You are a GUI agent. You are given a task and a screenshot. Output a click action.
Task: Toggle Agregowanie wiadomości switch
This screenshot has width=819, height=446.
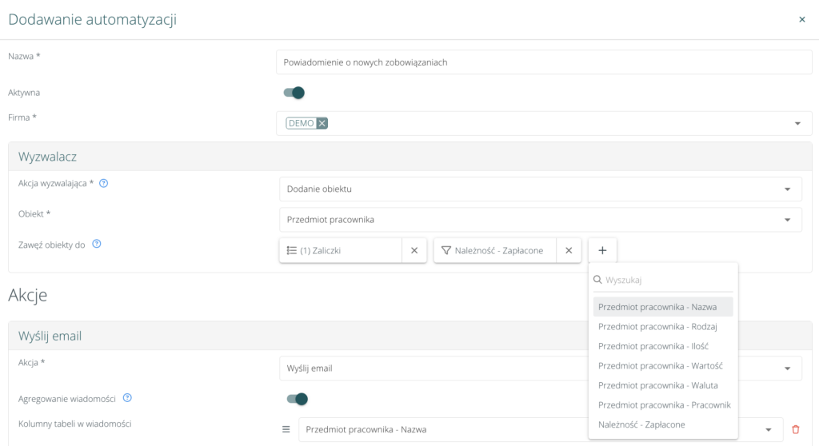pyautogui.click(x=297, y=399)
